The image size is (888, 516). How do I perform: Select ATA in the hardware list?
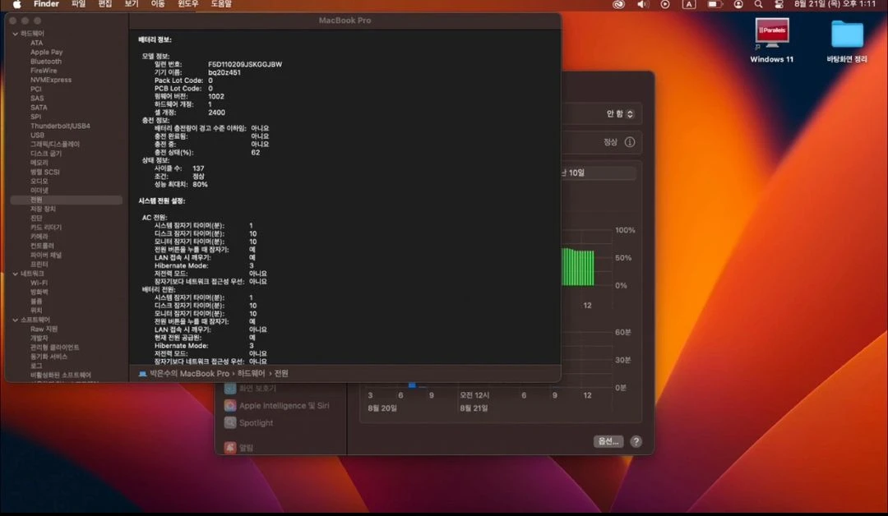point(37,43)
